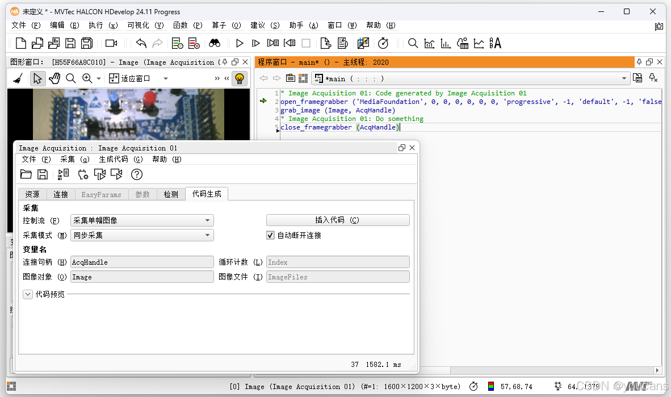Expand hidden graphics toolbar items with » chevron
671x397 pixels.
click(217, 78)
